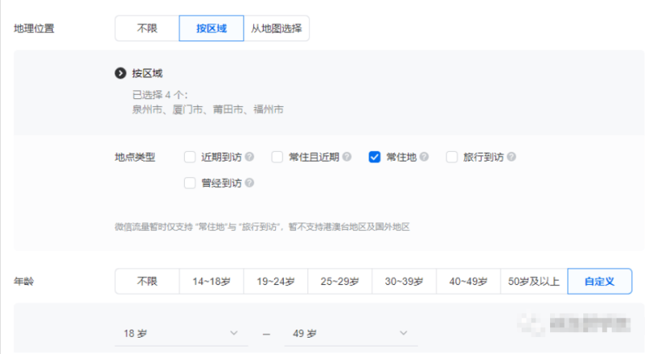Open help icon beside 近期到访
The width and height of the screenshot is (649, 354).
tap(249, 157)
